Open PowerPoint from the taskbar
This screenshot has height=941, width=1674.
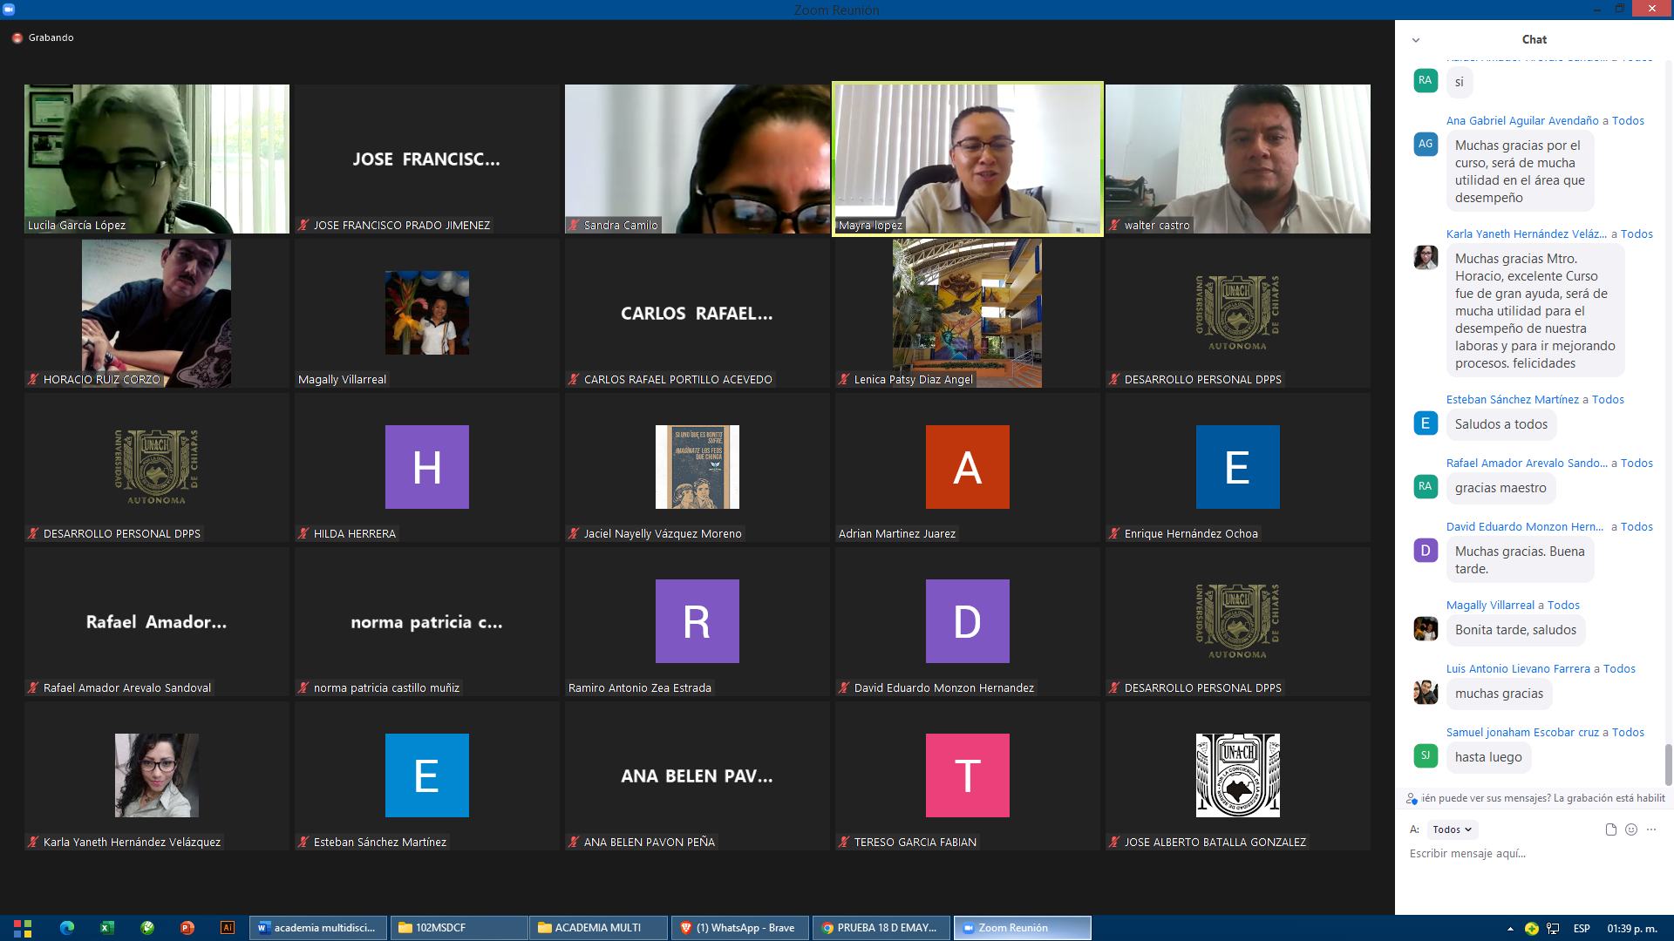point(187,928)
